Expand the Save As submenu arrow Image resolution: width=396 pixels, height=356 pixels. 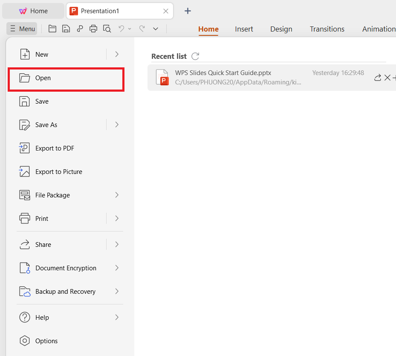tap(117, 125)
